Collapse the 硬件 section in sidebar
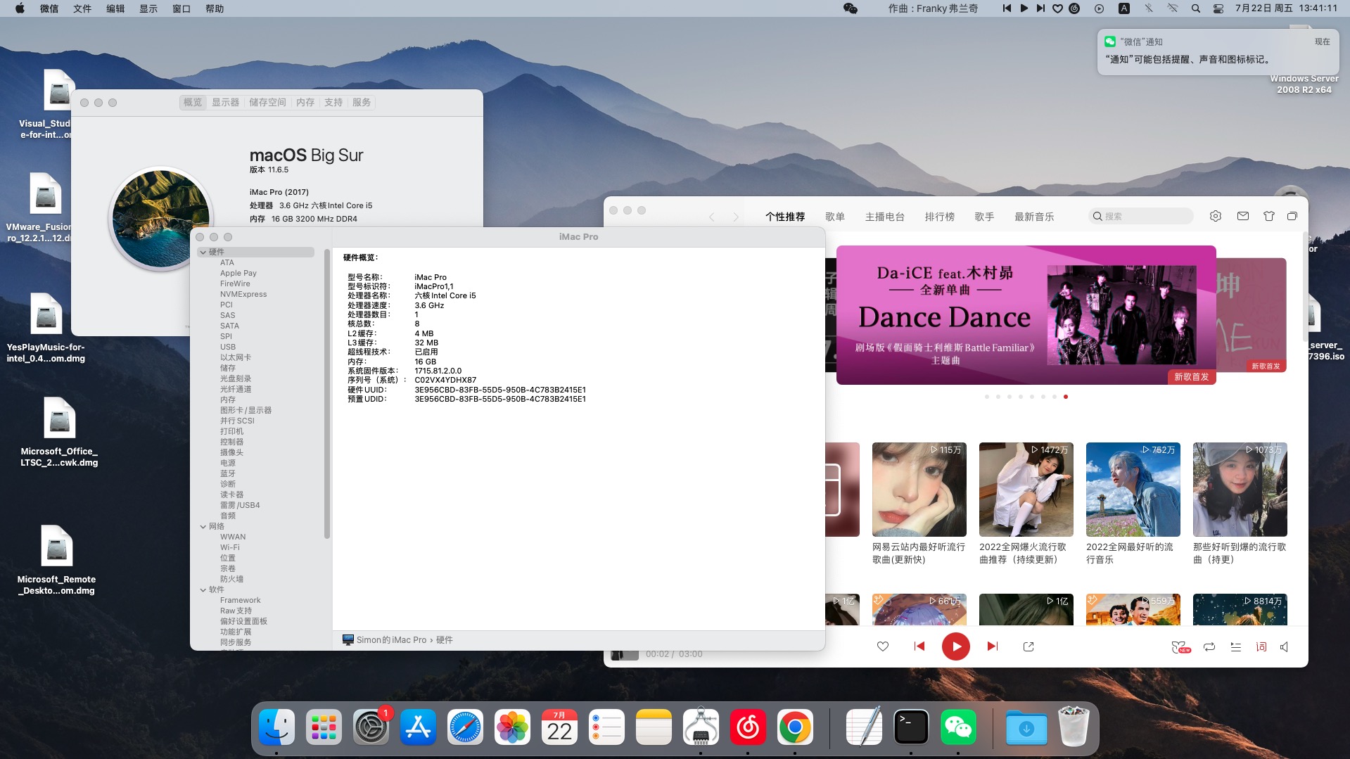The width and height of the screenshot is (1350, 759). pyautogui.click(x=203, y=252)
